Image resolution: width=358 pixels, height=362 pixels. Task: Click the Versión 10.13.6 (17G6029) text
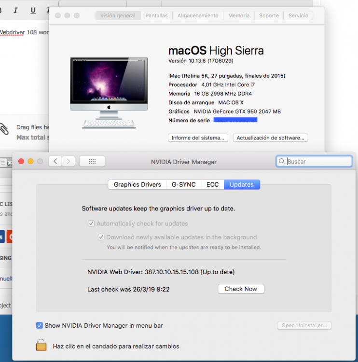coord(201,61)
